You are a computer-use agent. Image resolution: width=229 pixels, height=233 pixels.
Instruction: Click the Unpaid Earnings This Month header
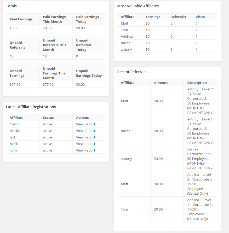coord(54,73)
